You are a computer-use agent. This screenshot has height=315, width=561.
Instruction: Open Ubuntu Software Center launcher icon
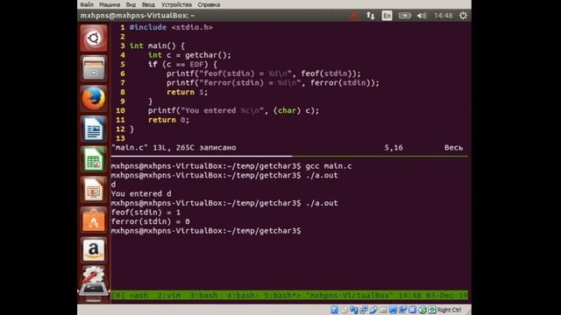click(94, 220)
